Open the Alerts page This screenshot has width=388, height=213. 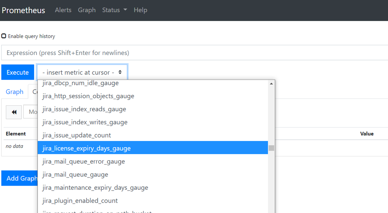click(x=63, y=10)
